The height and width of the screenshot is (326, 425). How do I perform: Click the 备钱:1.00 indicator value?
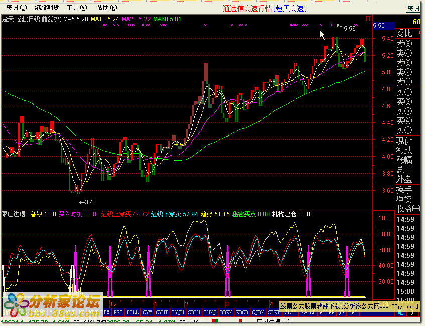pos(43,214)
